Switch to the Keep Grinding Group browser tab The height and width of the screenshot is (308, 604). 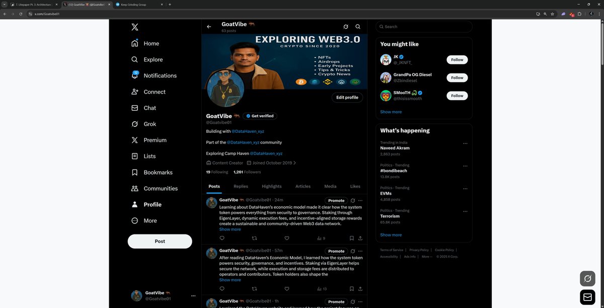(x=139, y=5)
